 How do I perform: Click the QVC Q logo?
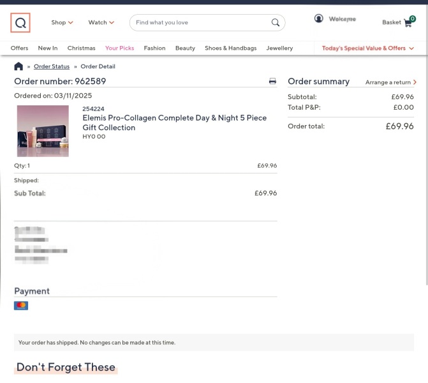20,23
